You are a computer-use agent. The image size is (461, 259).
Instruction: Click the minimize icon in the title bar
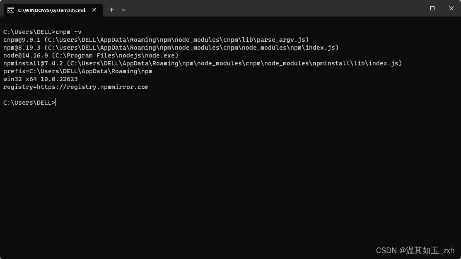(x=413, y=8)
